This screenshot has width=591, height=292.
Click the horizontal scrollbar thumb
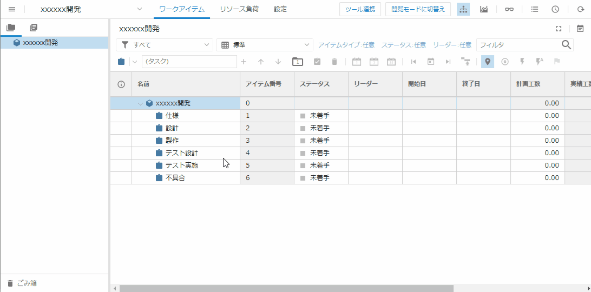pyautogui.click(x=286, y=289)
